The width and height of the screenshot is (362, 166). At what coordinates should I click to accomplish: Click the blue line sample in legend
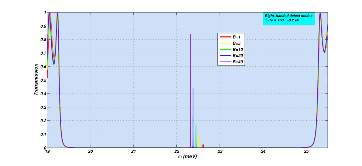point(225,56)
